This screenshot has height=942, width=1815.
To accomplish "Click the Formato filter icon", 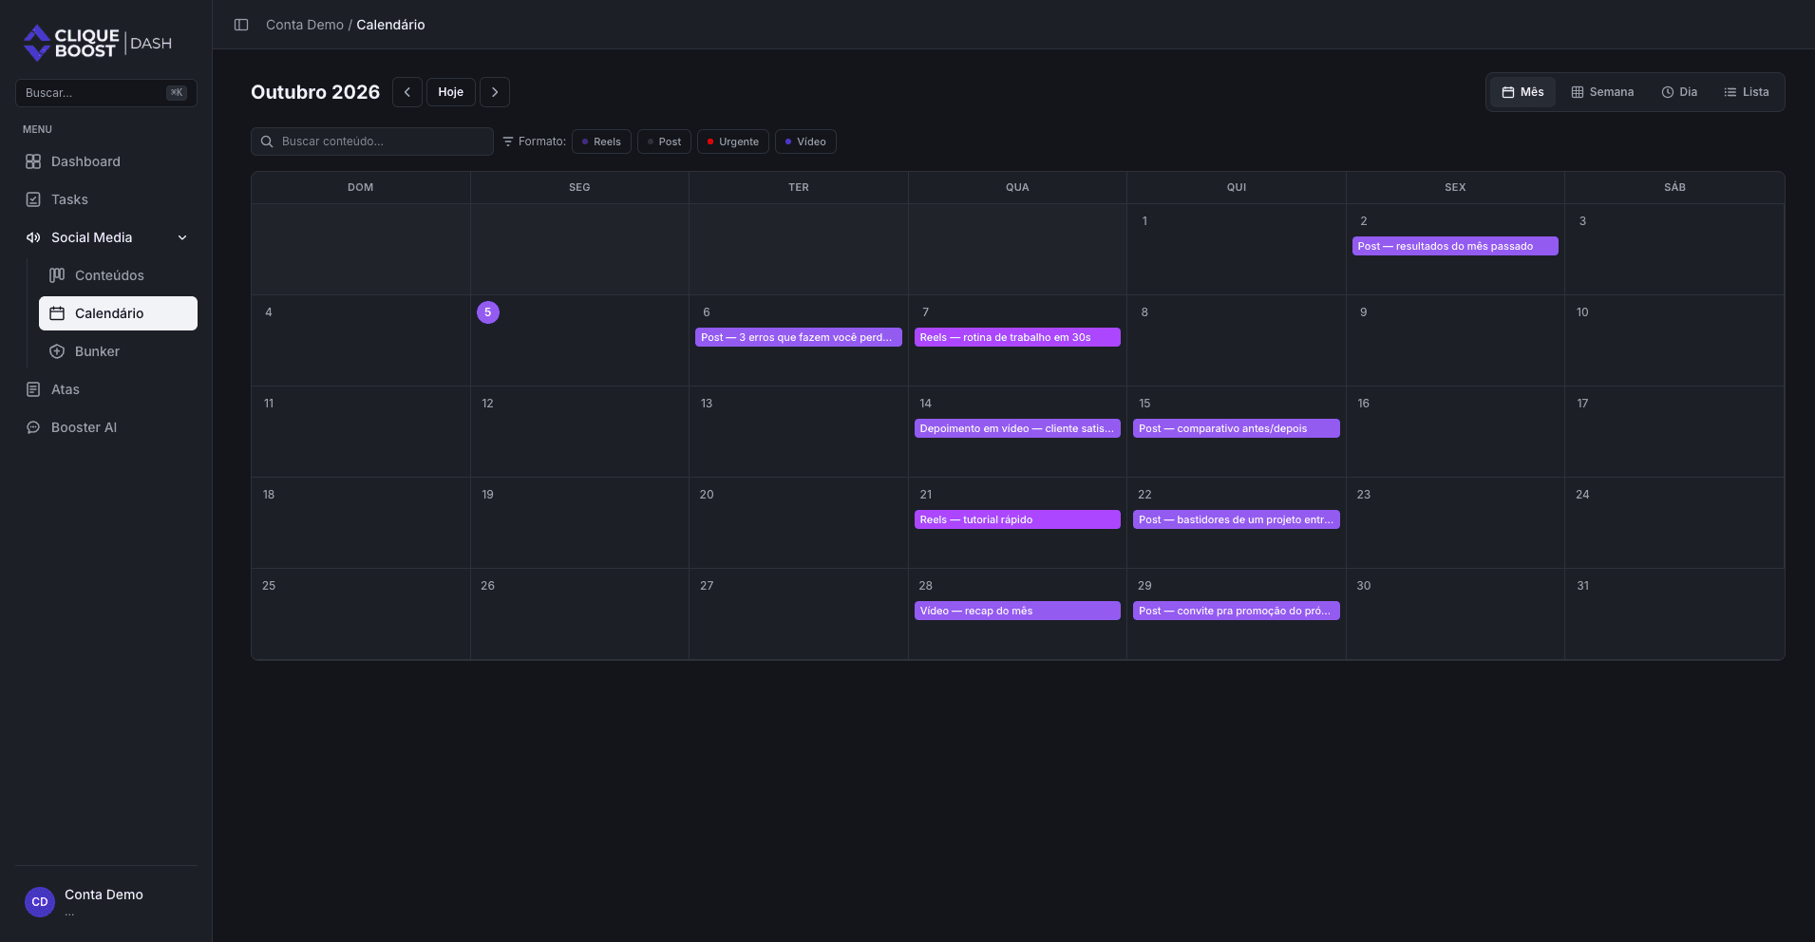I will point(508,141).
